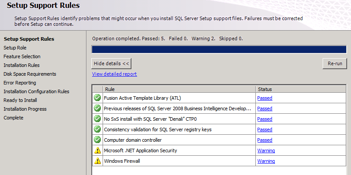Viewport: 351px width, 175px height.
Task: Open the View detailed report link
Action: coord(114,74)
